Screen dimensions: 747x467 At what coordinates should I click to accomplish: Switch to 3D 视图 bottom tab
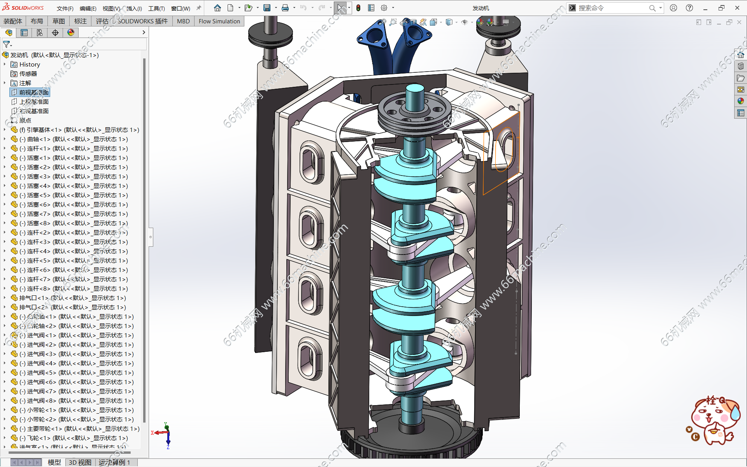(x=80, y=462)
